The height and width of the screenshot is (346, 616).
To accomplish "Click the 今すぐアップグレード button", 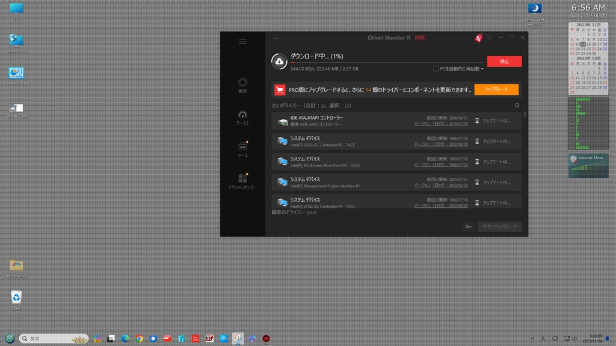I will click(500, 226).
